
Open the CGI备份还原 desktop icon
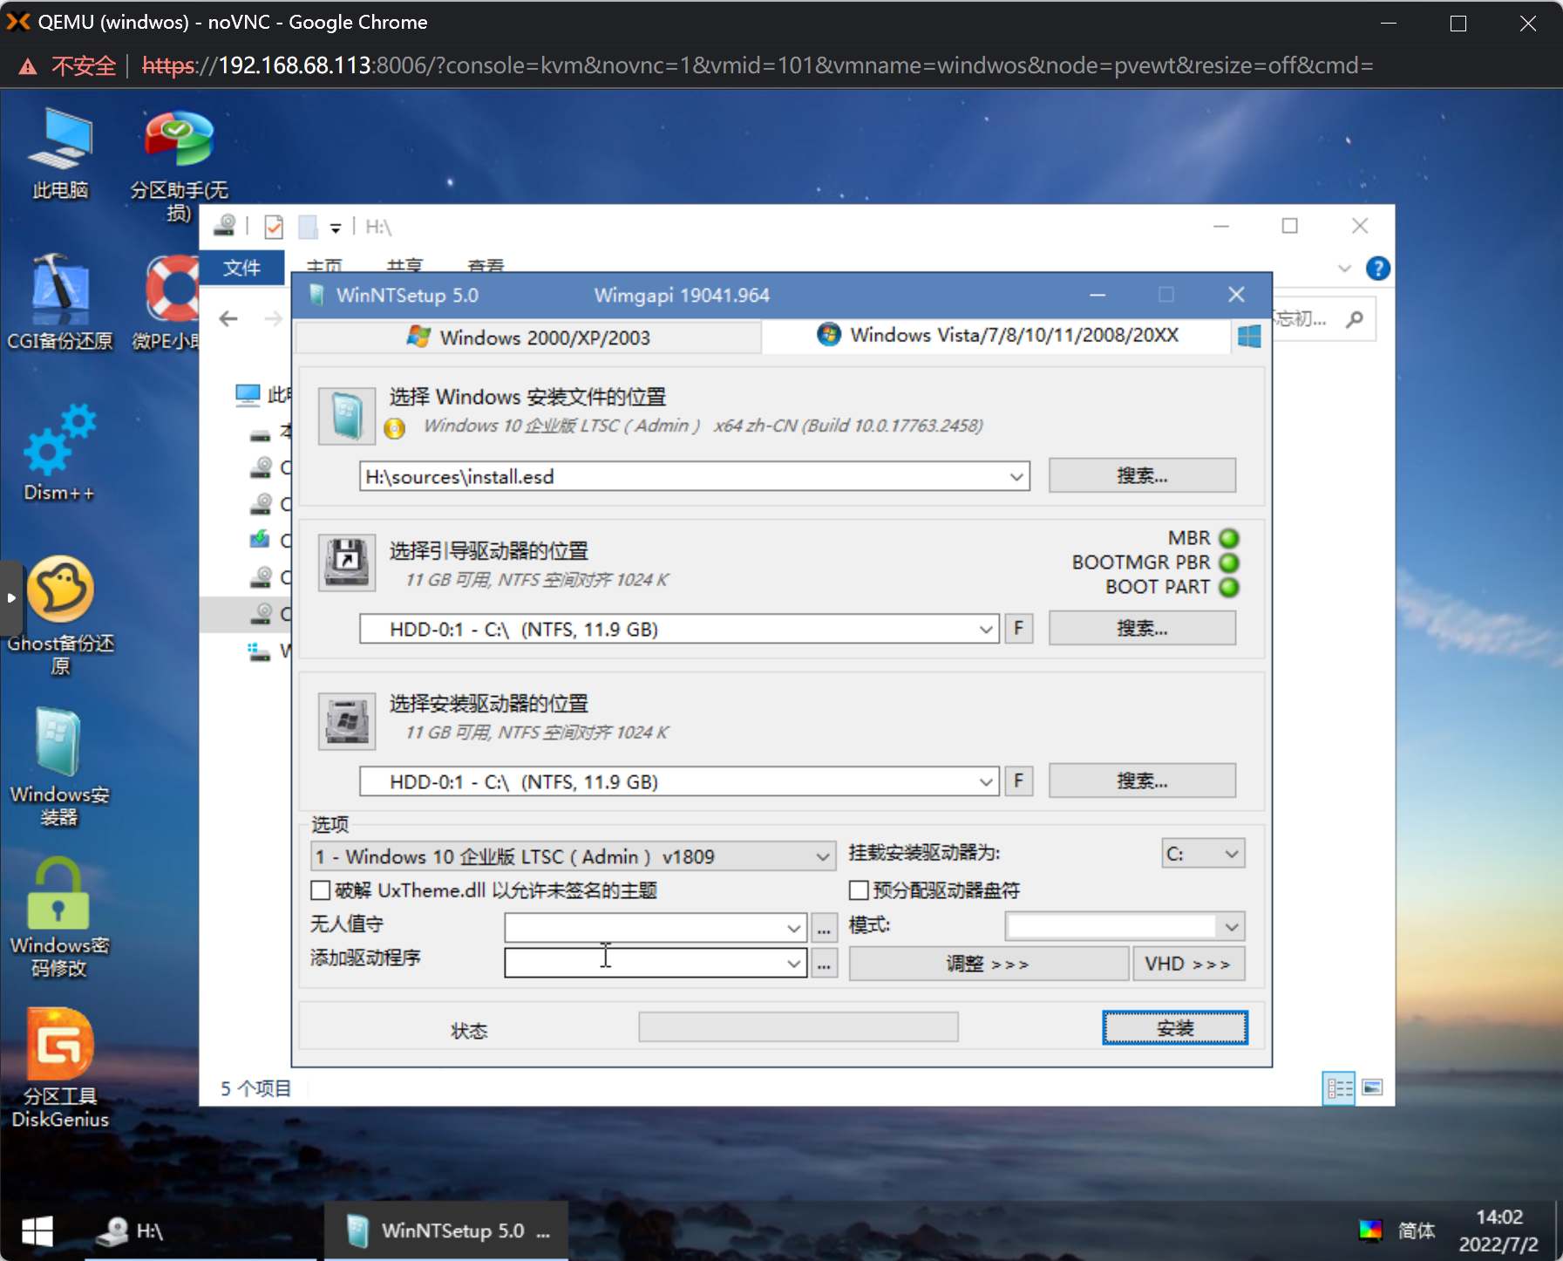tap(60, 303)
